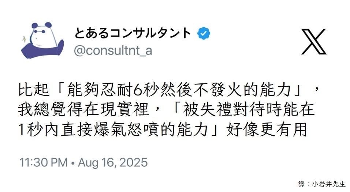Screen dimensions: 350x192
Task: Click the blue verified checkmark badge
Action: tap(204, 33)
